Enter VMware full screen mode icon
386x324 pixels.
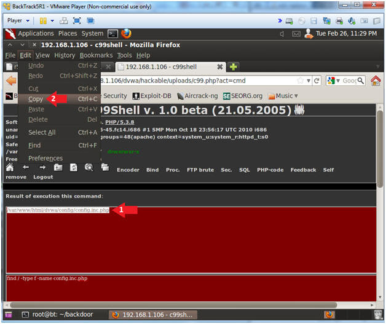point(77,21)
